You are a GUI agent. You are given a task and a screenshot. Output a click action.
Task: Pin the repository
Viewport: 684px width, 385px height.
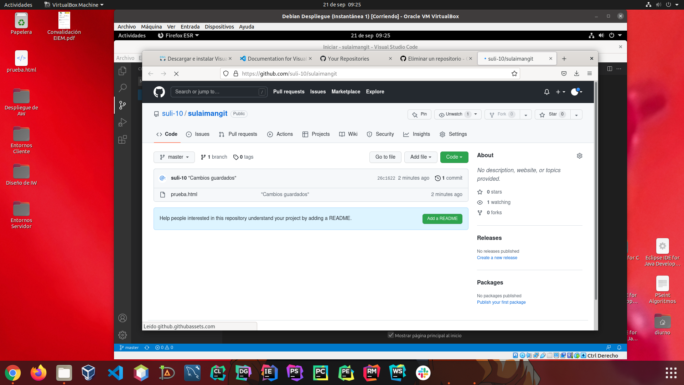[419, 114]
